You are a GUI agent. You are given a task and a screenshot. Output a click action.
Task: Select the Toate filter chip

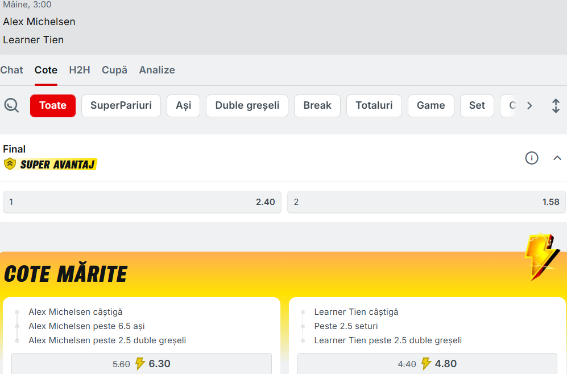[53, 106]
